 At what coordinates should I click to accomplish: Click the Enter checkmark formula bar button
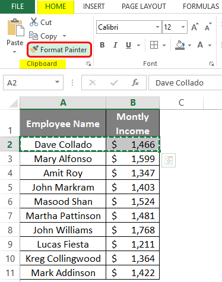114,83
